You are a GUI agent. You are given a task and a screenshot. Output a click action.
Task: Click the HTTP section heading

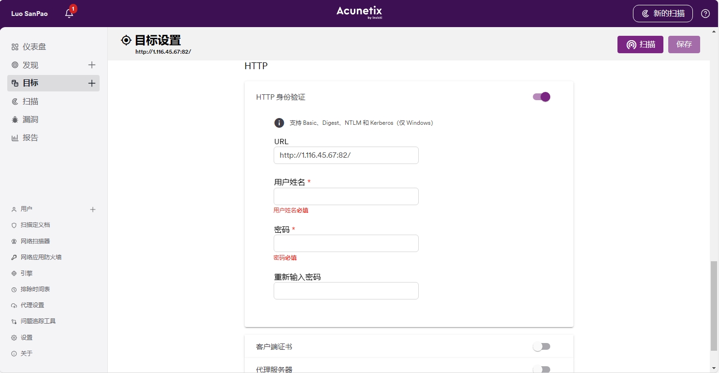tap(256, 66)
